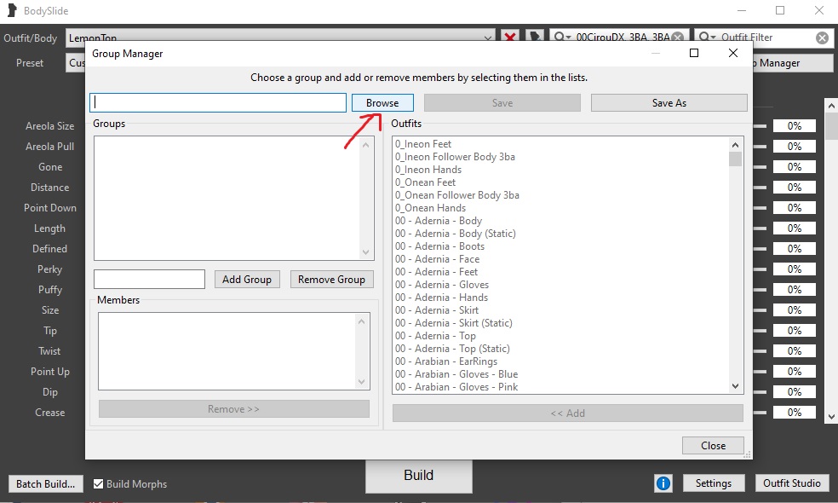
Task: Click the Add Group button
Action: (x=246, y=279)
